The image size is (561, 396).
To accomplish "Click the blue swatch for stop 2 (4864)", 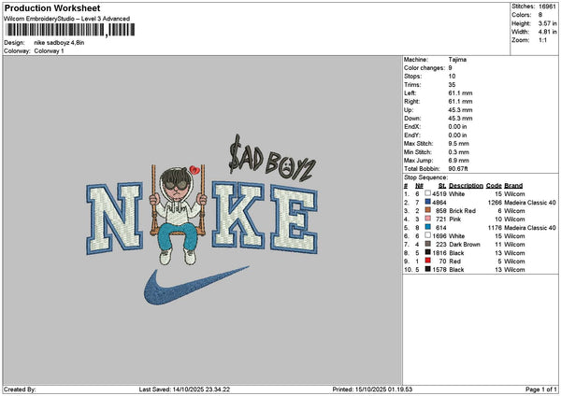I will [427, 202].
